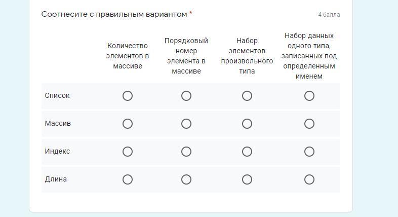Screen dimensions: 398x217
Task: Select Список for Количество элементов в массиве
Action: (x=128, y=96)
